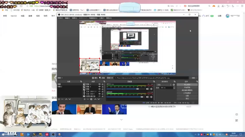Open settings gear of second mixer track

click(151, 97)
